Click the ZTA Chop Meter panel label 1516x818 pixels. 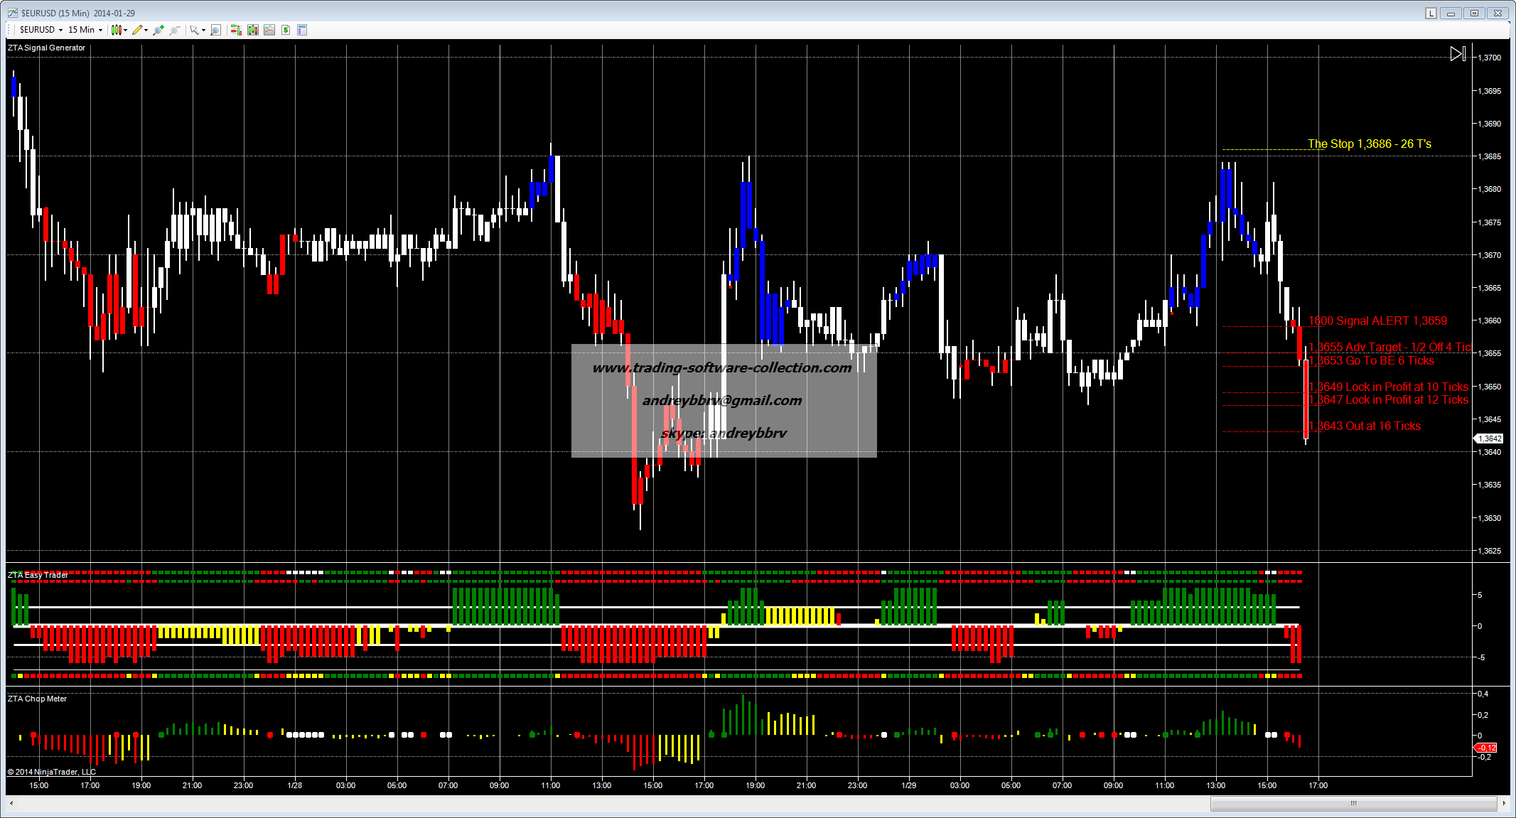click(x=37, y=699)
